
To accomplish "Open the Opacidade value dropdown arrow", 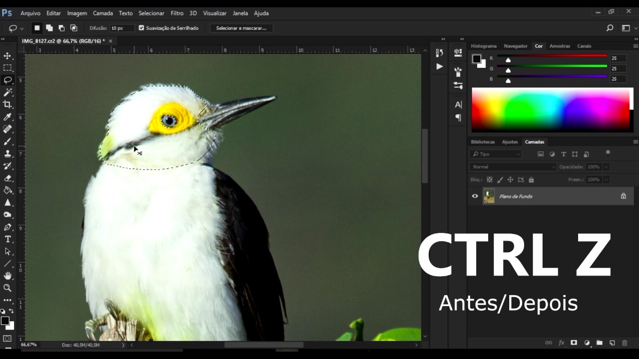I will point(606,167).
